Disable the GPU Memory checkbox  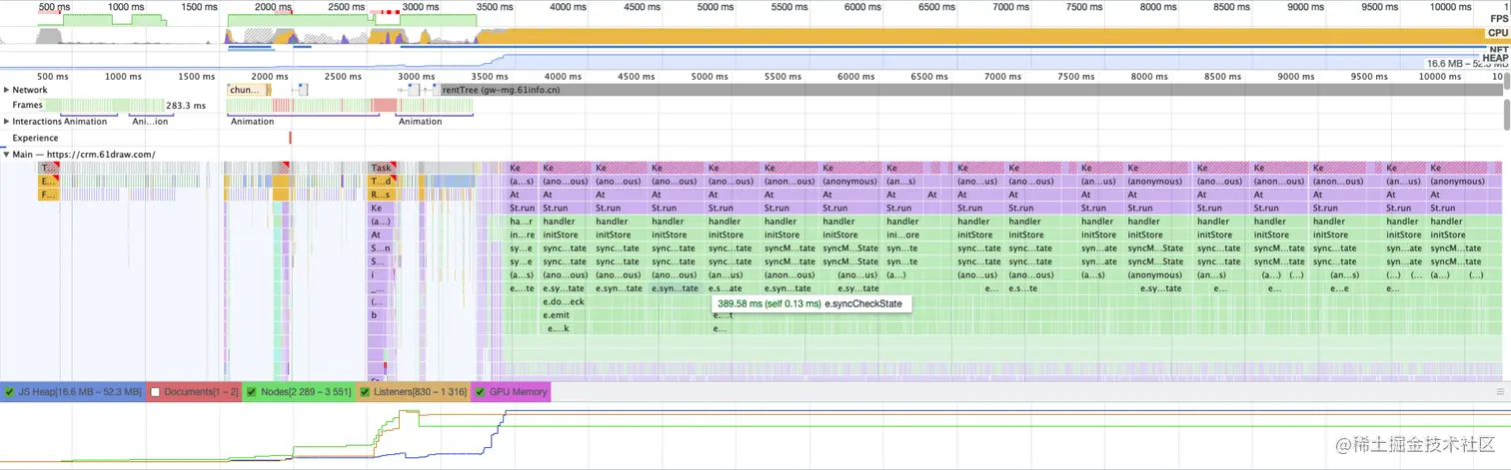(480, 392)
